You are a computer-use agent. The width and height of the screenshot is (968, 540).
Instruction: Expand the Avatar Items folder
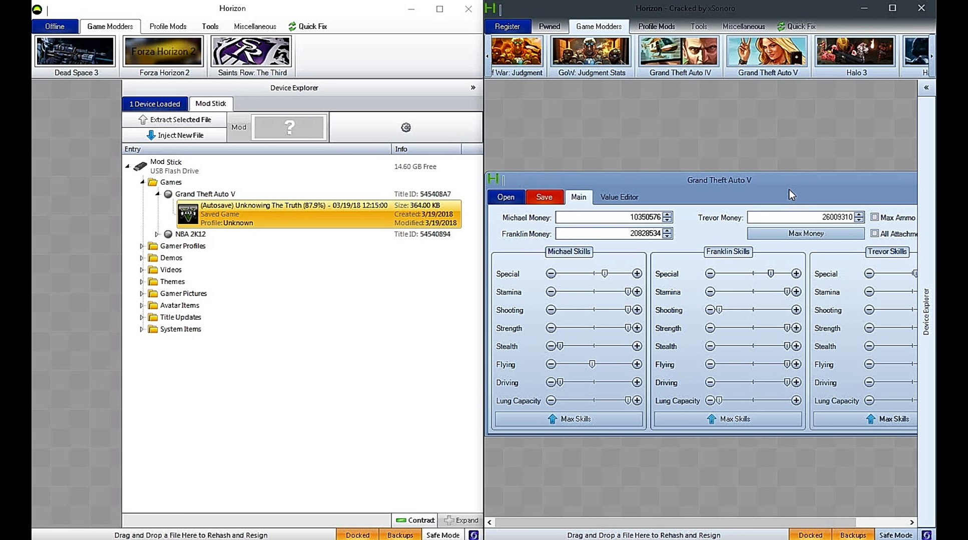click(142, 305)
